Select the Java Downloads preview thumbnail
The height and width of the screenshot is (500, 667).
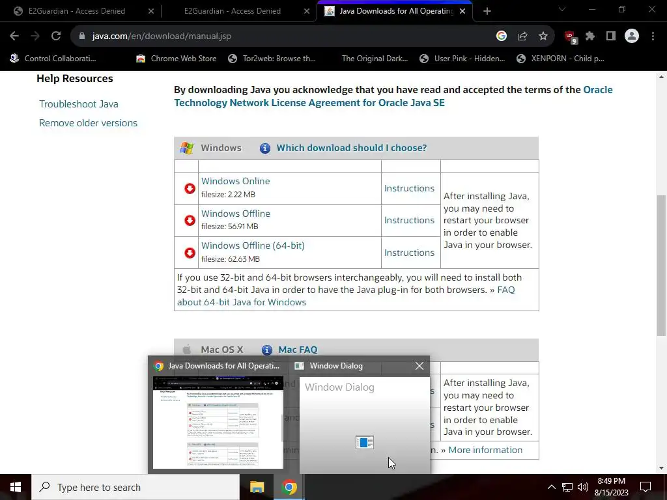pos(218,423)
